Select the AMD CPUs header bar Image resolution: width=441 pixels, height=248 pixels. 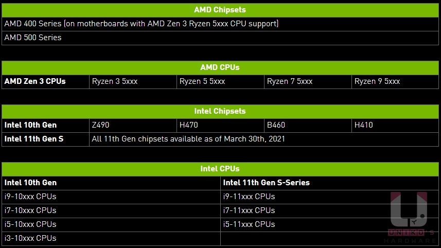pos(220,68)
